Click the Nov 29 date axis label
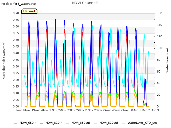Image resolution: width=171 pixels, height=128 pixels. 119,110
